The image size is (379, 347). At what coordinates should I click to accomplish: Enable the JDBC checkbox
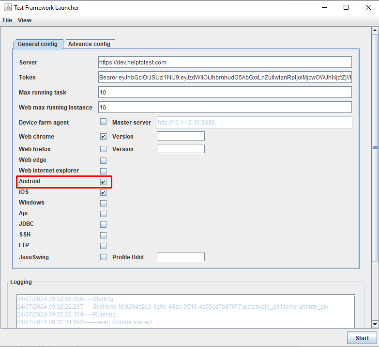(103, 224)
